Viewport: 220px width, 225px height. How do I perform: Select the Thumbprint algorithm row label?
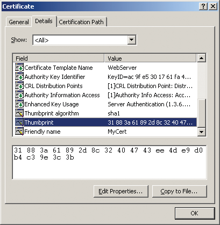(52, 113)
